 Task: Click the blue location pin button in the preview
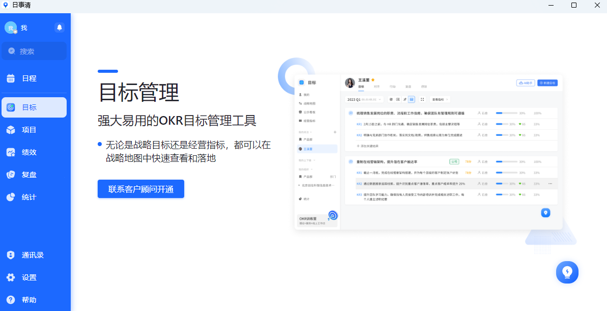pyautogui.click(x=545, y=213)
